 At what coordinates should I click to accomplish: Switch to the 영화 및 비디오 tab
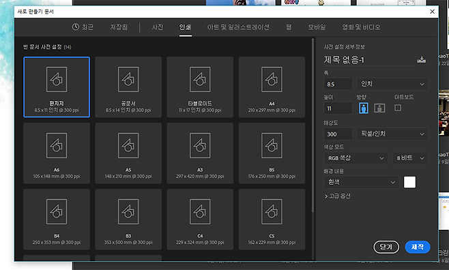362,27
